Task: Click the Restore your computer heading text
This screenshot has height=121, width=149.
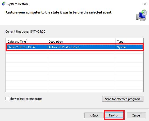Action: pos(58,12)
